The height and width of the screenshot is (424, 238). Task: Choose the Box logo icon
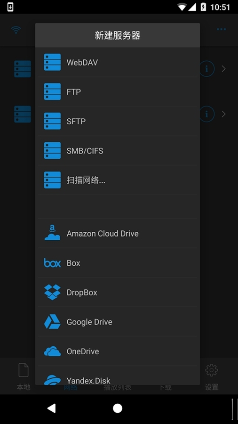pyautogui.click(x=52, y=263)
